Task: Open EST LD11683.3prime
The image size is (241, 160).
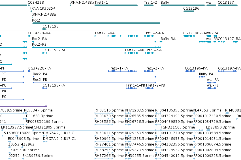Action: [x=39, y=116]
